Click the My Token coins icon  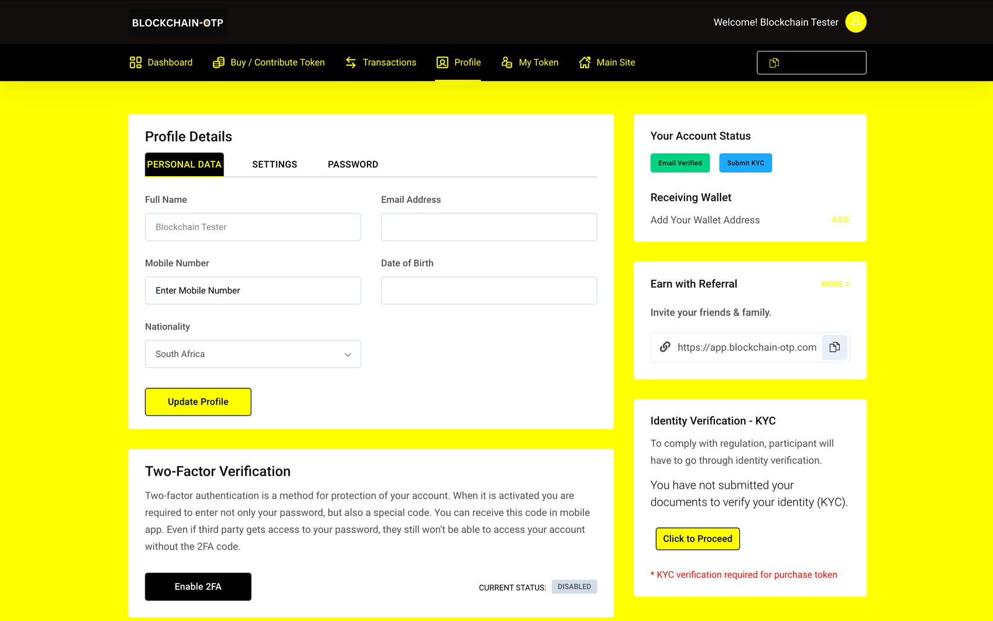(x=507, y=63)
